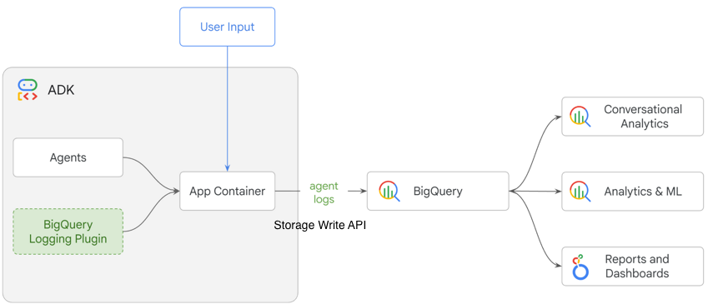Select the Agents box
Image resolution: width=708 pixels, height=304 pixels.
pos(68,157)
